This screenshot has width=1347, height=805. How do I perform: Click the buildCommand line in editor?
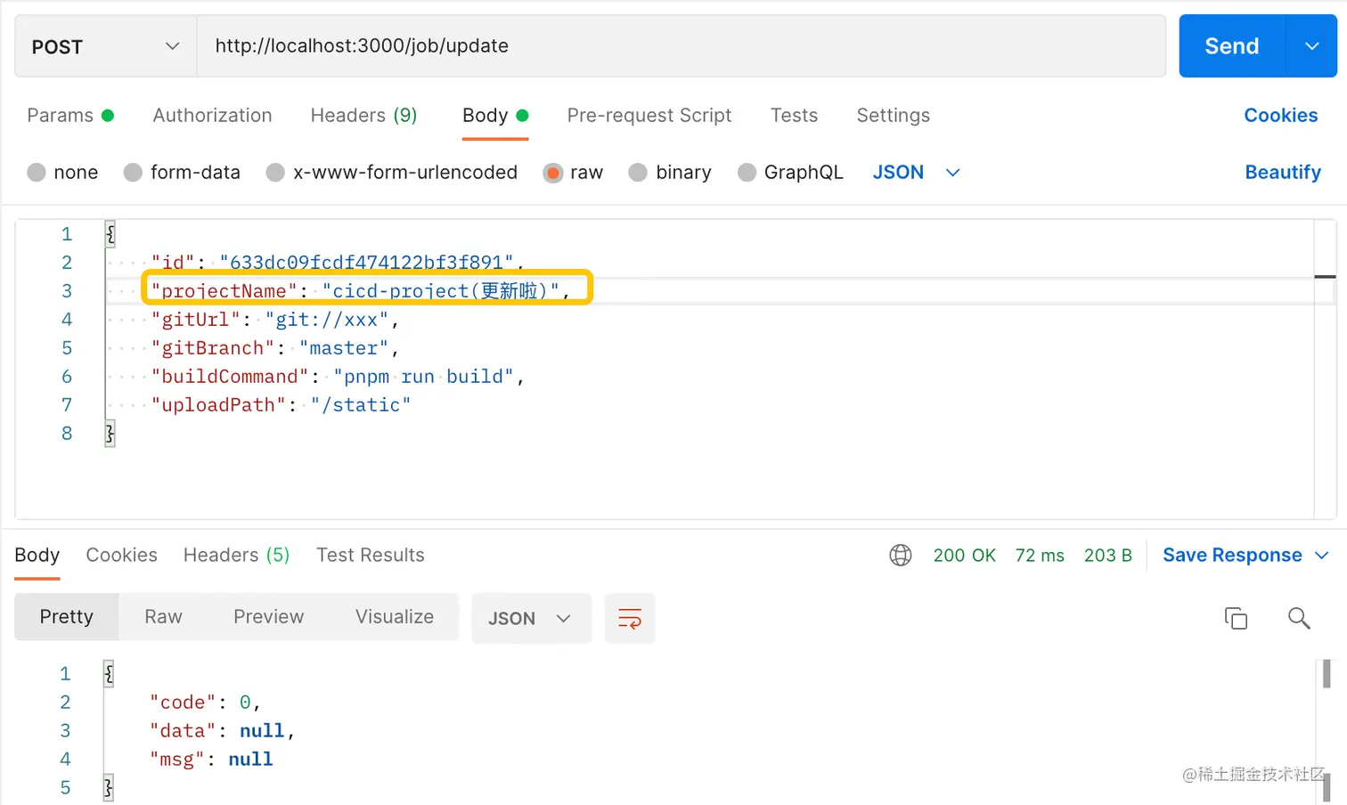(338, 377)
